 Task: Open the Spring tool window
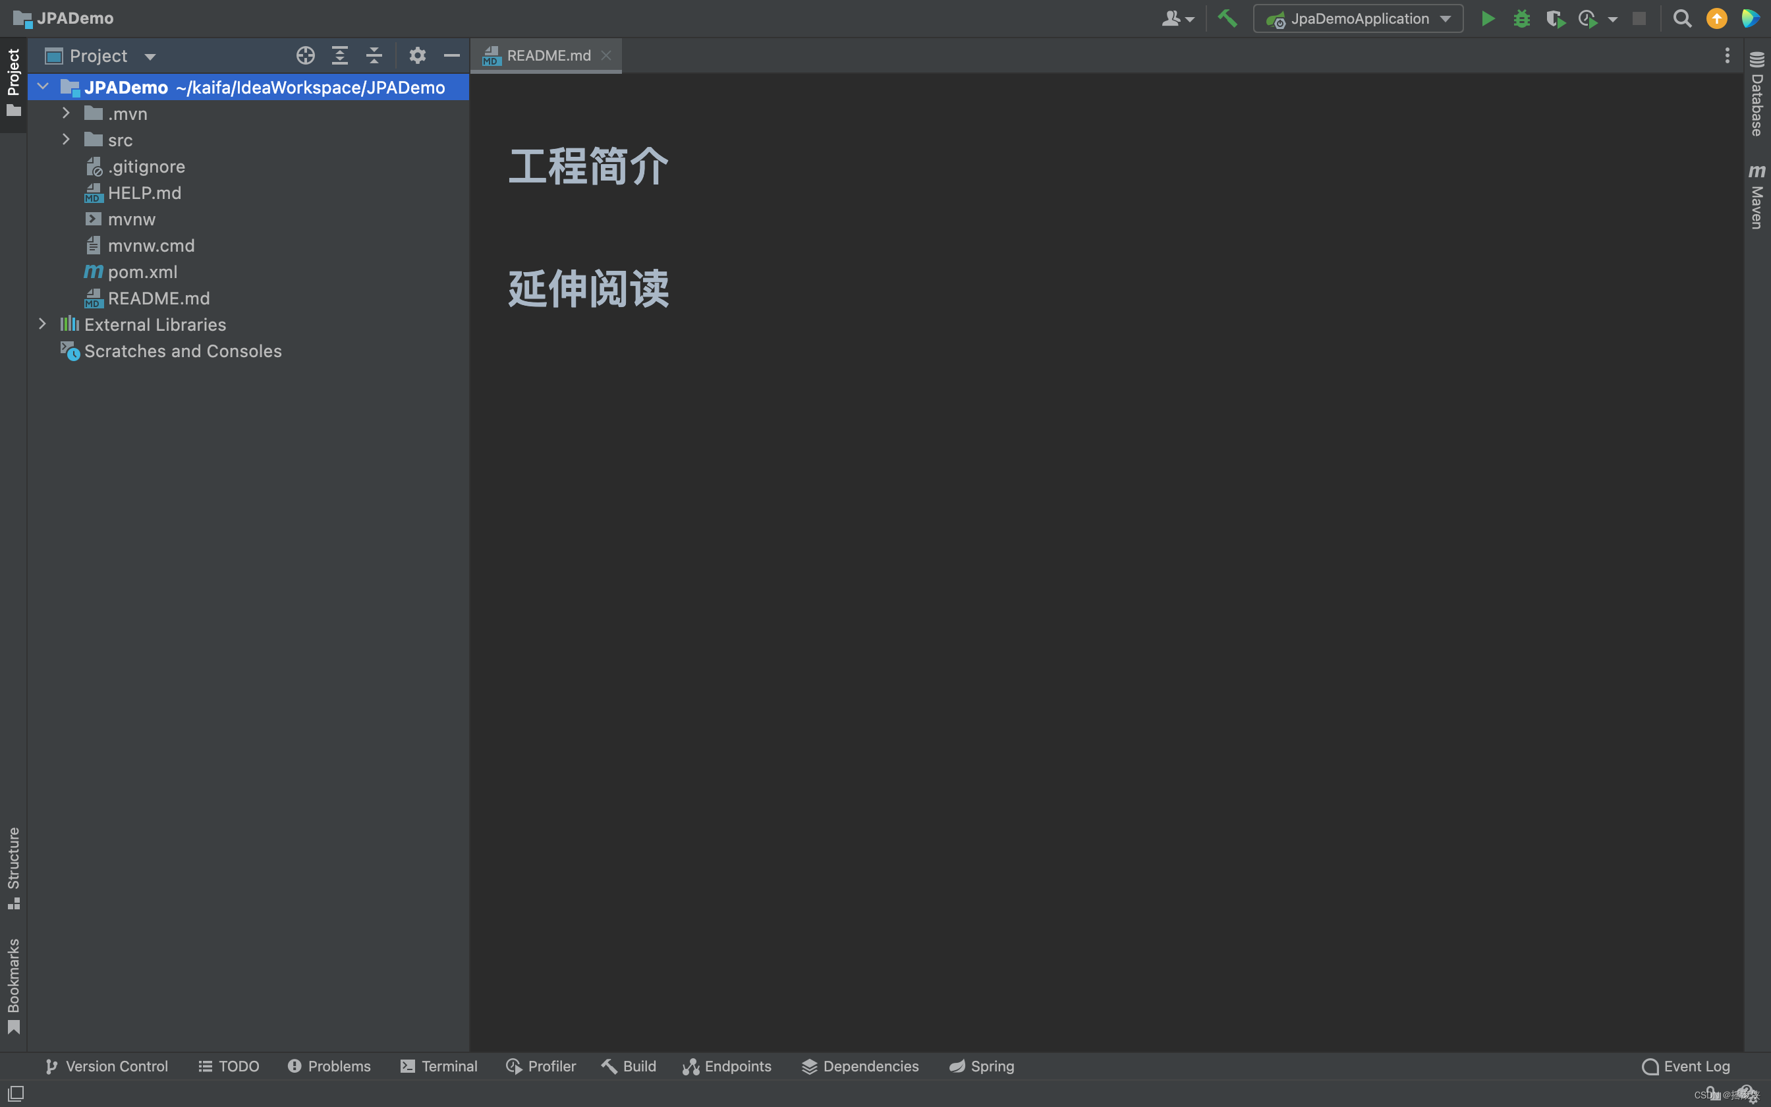pyautogui.click(x=982, y=1066)
